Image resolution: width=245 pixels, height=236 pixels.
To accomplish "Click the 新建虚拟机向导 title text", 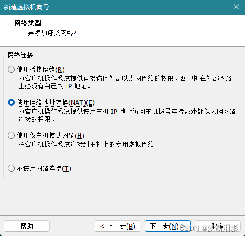I will tap(26, 7).
